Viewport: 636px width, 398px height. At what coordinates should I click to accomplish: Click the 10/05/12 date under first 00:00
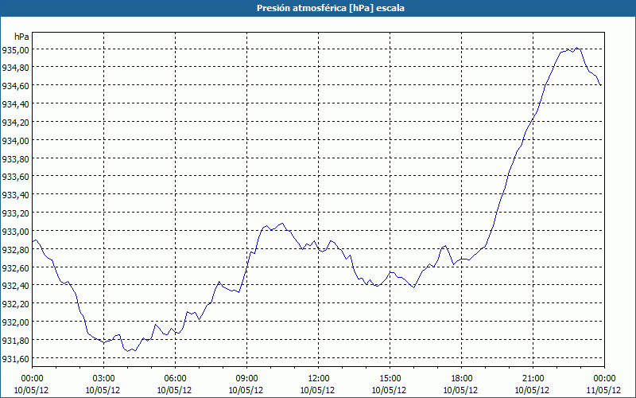point(31,390)
